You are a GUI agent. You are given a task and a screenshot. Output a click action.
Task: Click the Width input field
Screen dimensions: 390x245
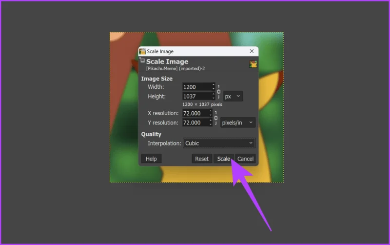197,87
